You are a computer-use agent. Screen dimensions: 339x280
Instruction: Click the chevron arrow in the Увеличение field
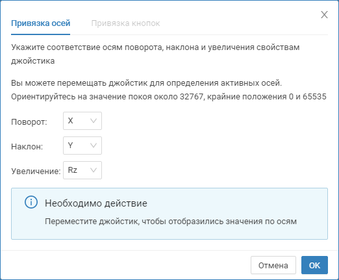click(94, 170)
